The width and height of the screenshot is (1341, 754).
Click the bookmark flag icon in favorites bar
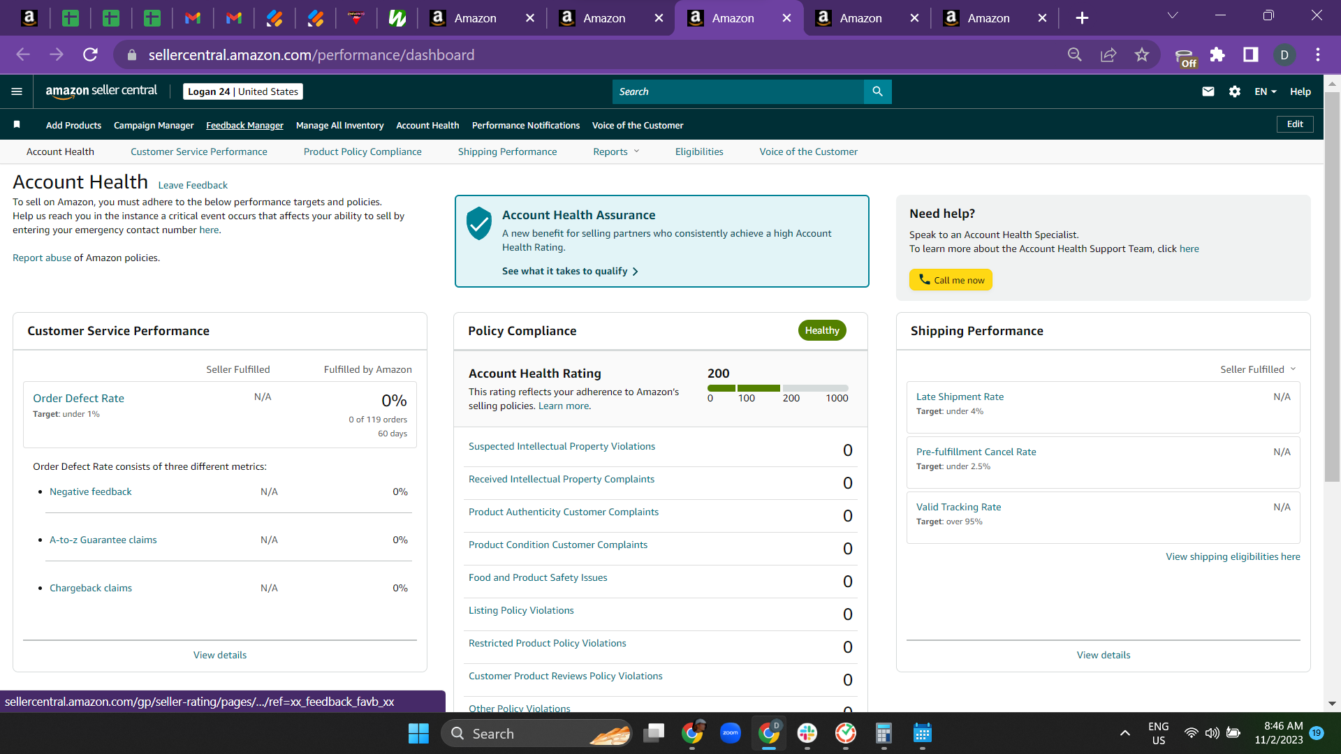tap(17, 124)
